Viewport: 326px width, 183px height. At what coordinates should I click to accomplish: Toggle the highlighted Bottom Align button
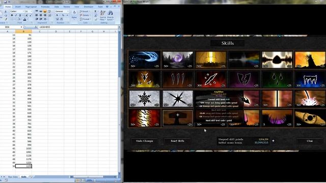[x=45, y=11]
